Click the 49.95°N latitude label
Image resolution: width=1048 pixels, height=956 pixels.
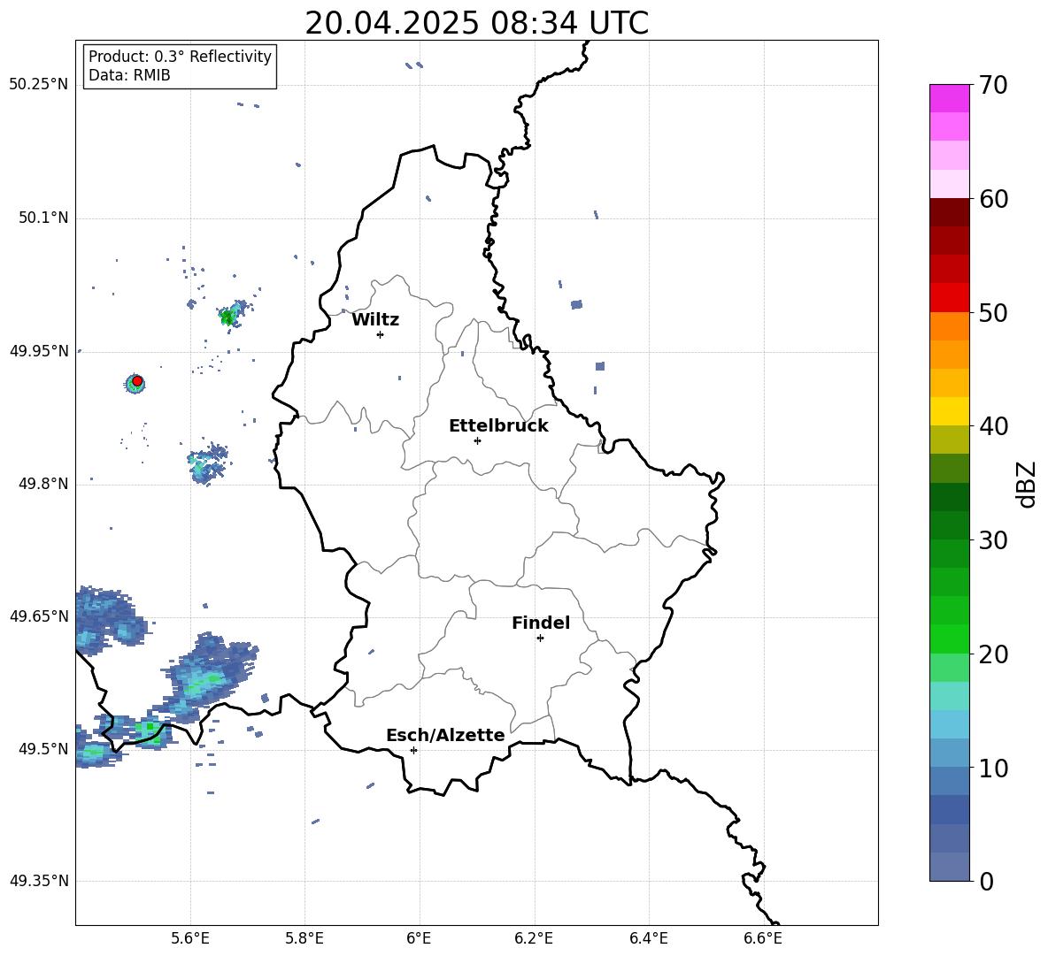tap(39, 351)
